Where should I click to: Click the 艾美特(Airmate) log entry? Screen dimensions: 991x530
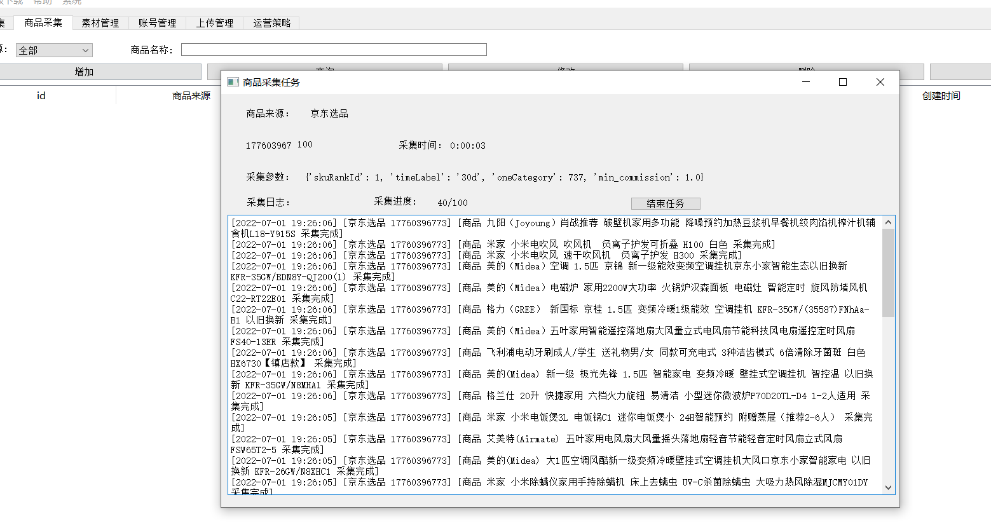(x=537, y=444)
